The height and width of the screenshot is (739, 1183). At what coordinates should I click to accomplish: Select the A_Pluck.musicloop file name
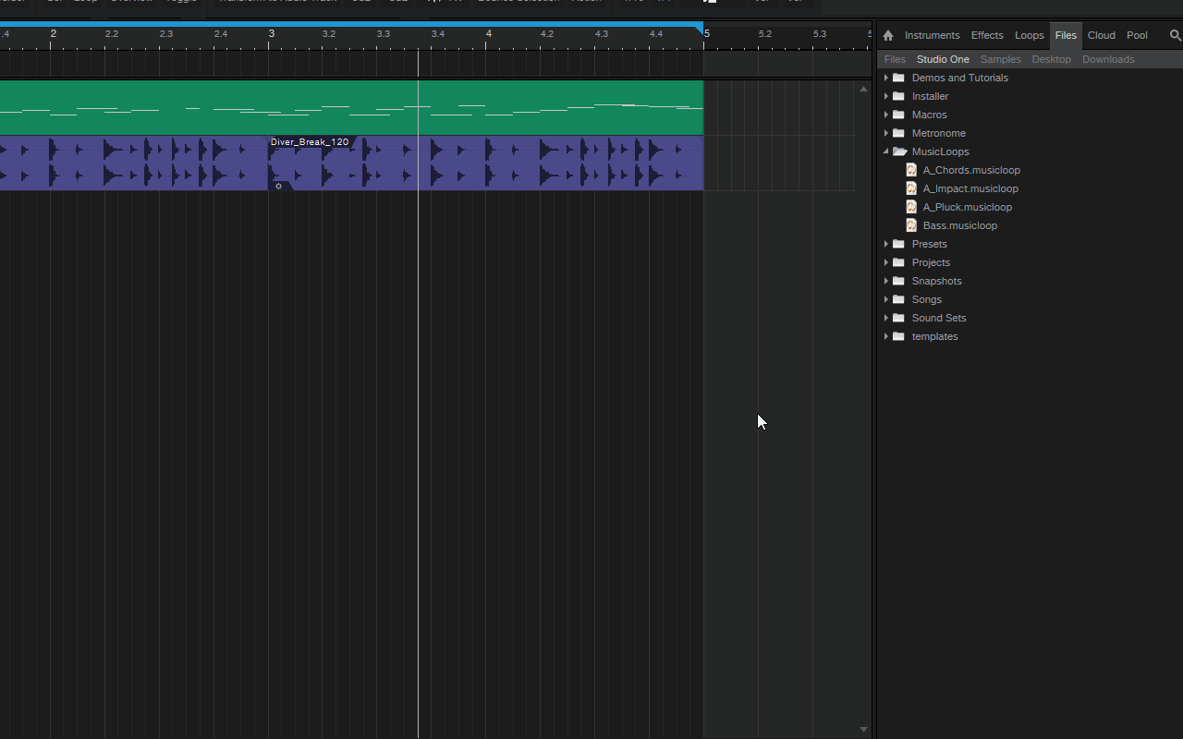[967, 207]
